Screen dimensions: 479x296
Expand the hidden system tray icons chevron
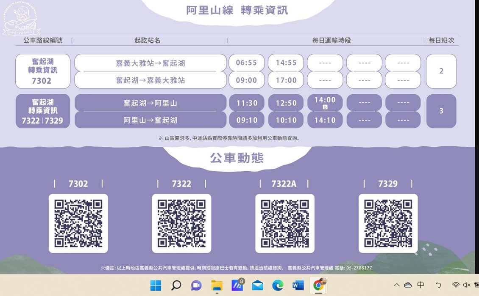tap(397, 285)
